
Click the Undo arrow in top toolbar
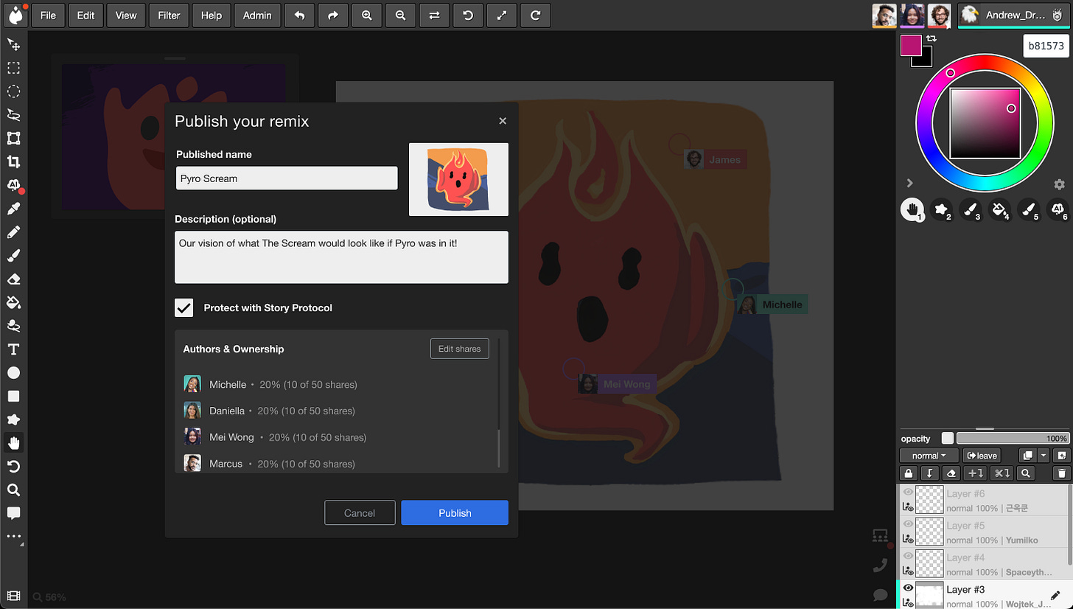[299, 15]
